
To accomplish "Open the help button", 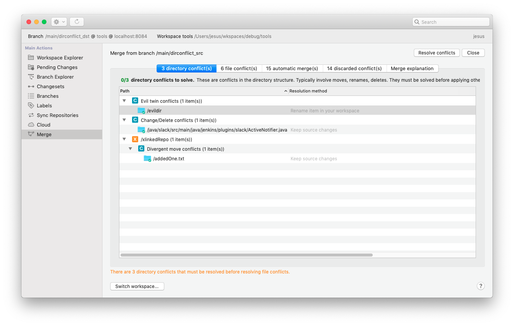I will 481,286.
